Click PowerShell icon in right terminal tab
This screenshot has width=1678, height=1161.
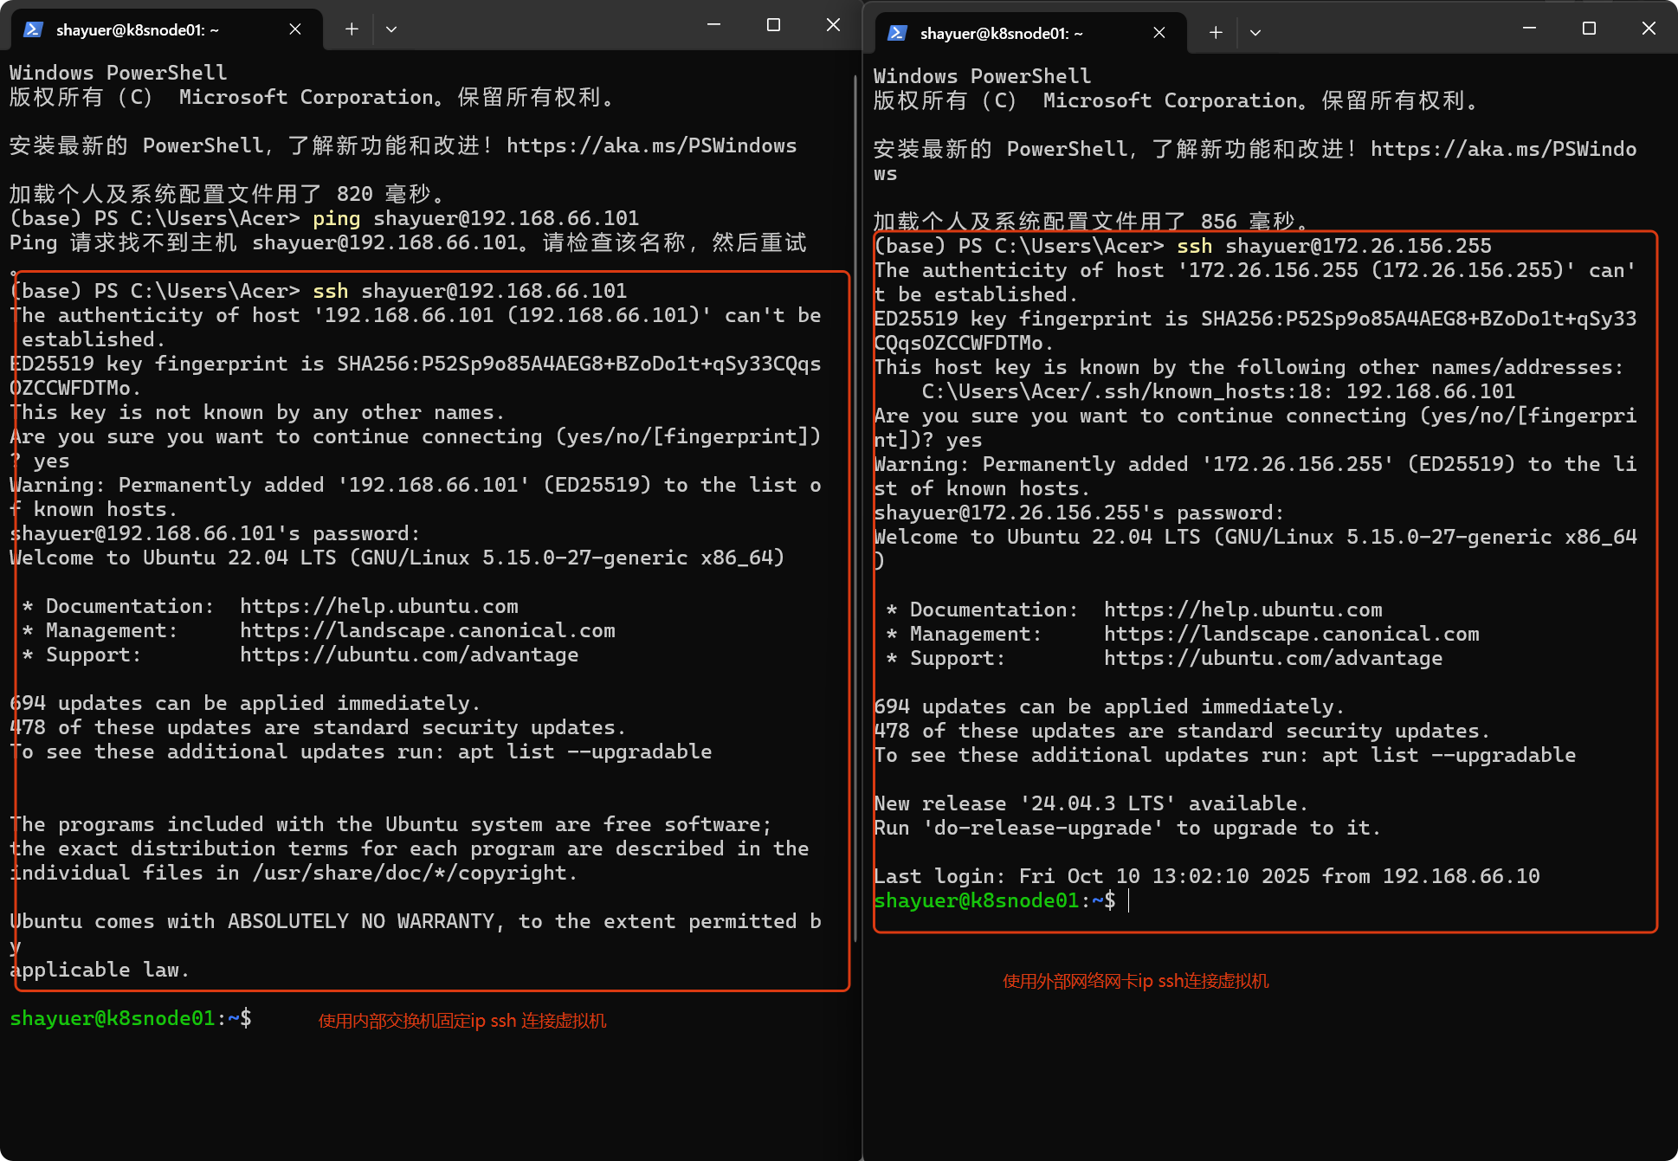(x=897, y=33)
